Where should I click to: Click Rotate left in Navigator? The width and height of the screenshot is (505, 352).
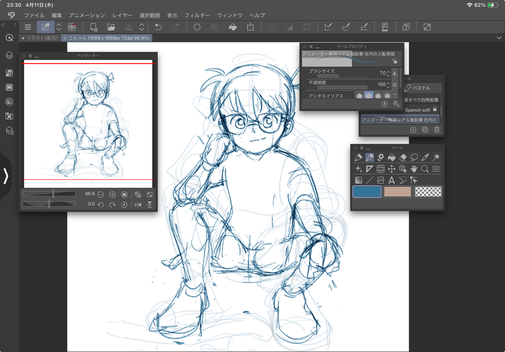100,204
